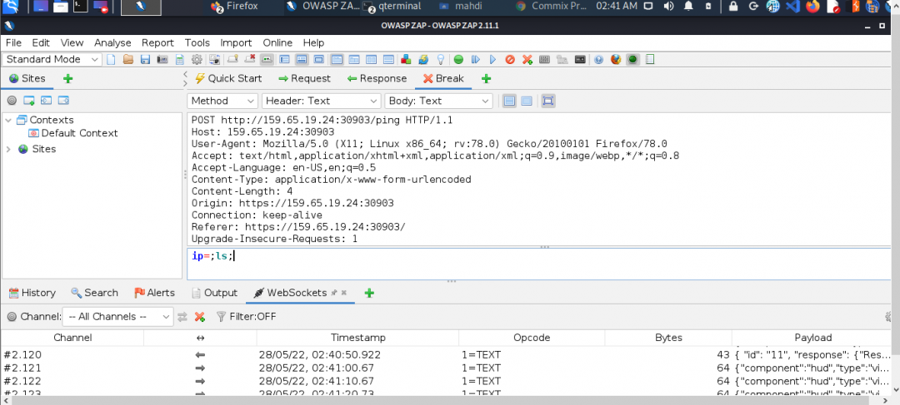Click the Open Session folder icon
Screen dimensions: 900x405
pos(128,60)
